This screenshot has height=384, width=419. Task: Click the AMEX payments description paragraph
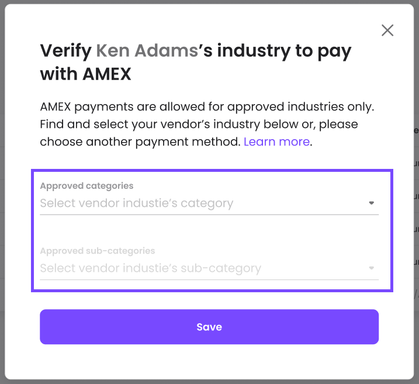[207, 124]
